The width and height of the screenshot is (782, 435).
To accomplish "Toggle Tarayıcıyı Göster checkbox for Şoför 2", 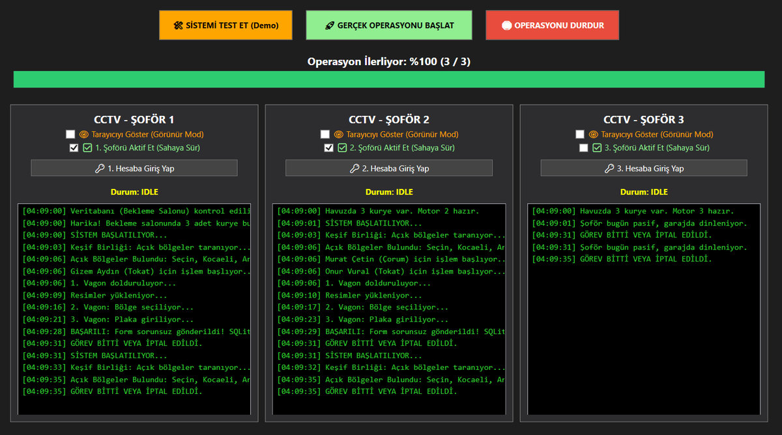I will point(325,134).
